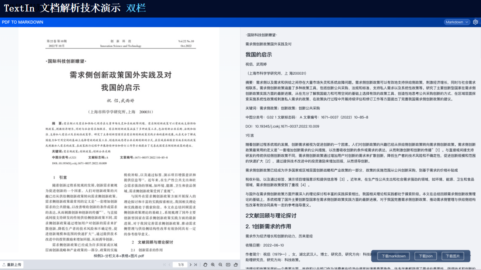
Task: Click the TextIn 文档解析技术演示 title
Action: (x=62, y=8)
